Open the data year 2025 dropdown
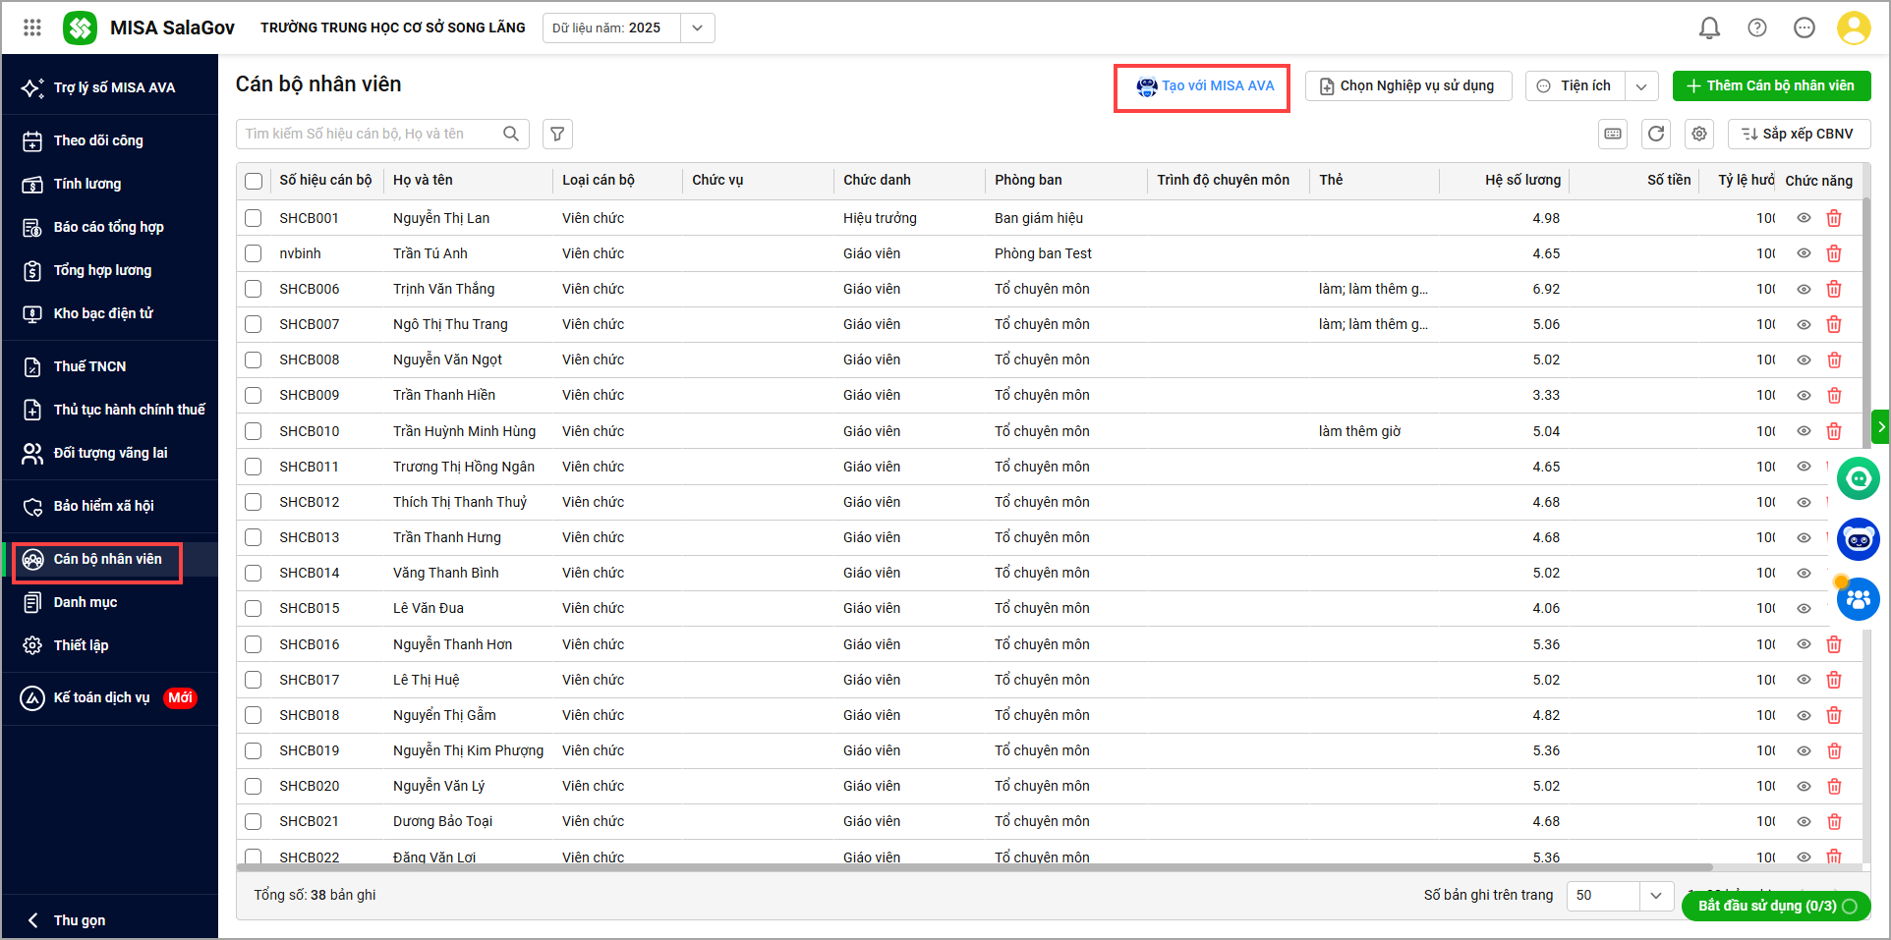The height and width of the screenshot is (940, 1891). click(x=697, y=28)
